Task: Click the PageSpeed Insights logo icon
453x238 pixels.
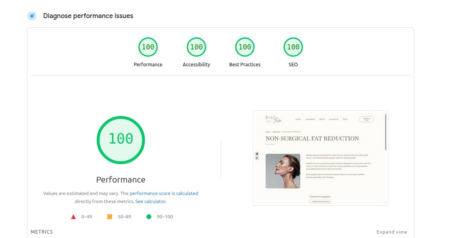Action: [x=31, y=16]
